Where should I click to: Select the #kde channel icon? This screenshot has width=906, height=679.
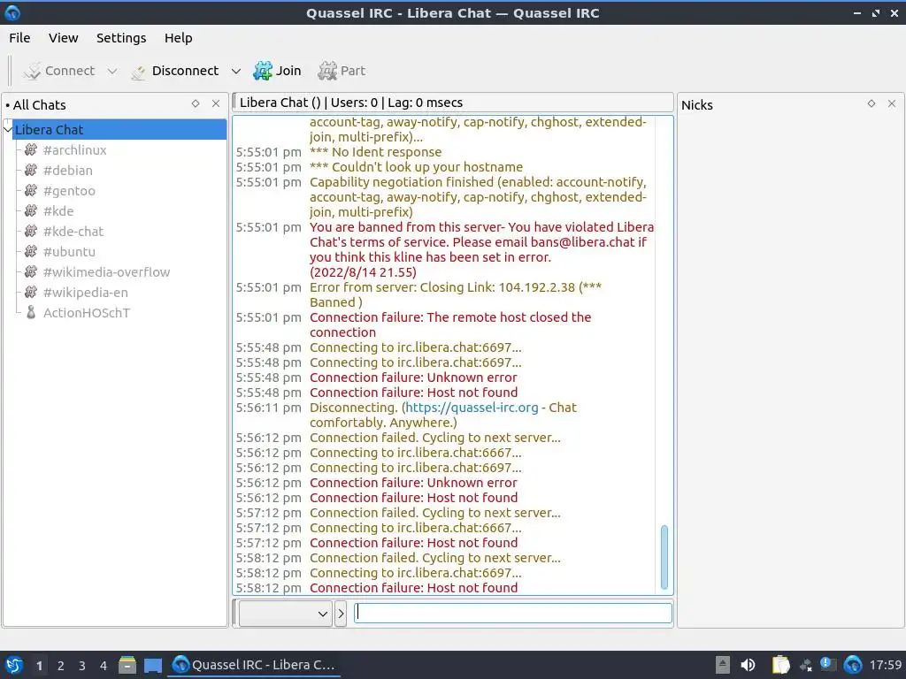(x=31, y=210)
